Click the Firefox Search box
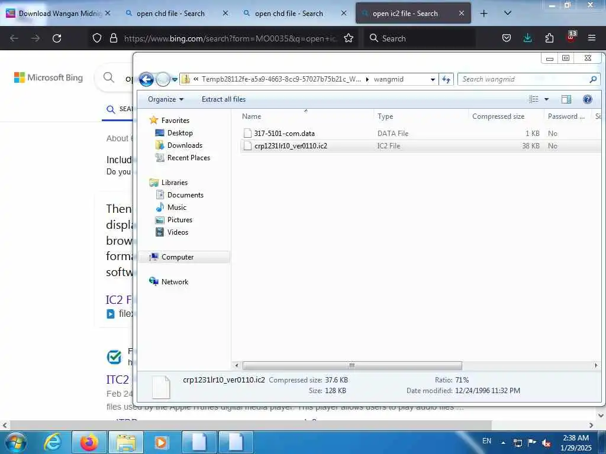Screen dimensions: 606x454 420,38
